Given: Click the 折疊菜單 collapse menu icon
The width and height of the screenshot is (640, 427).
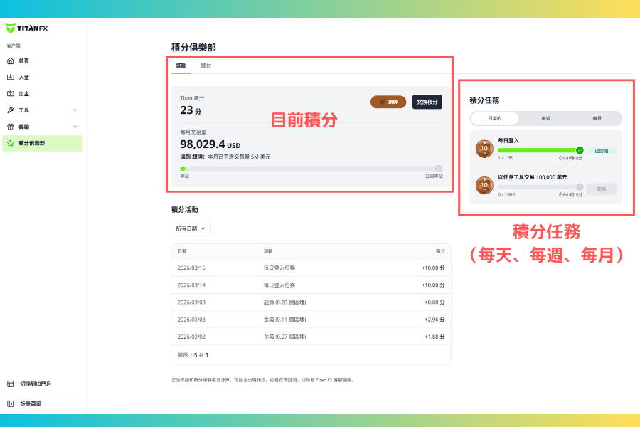Looking at the screenshot, I should click(10, 404).
